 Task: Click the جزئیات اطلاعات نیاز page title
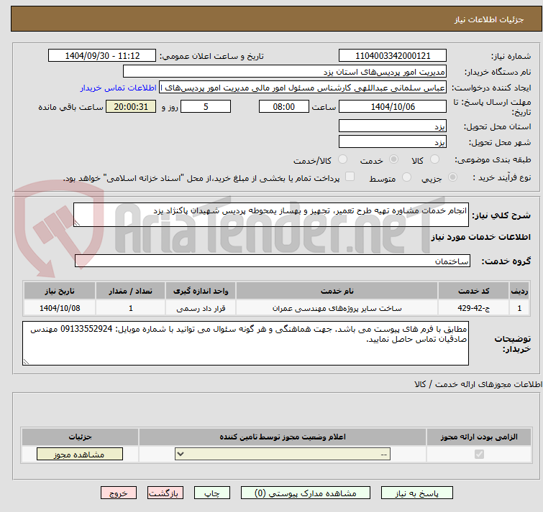pos(489,19)
